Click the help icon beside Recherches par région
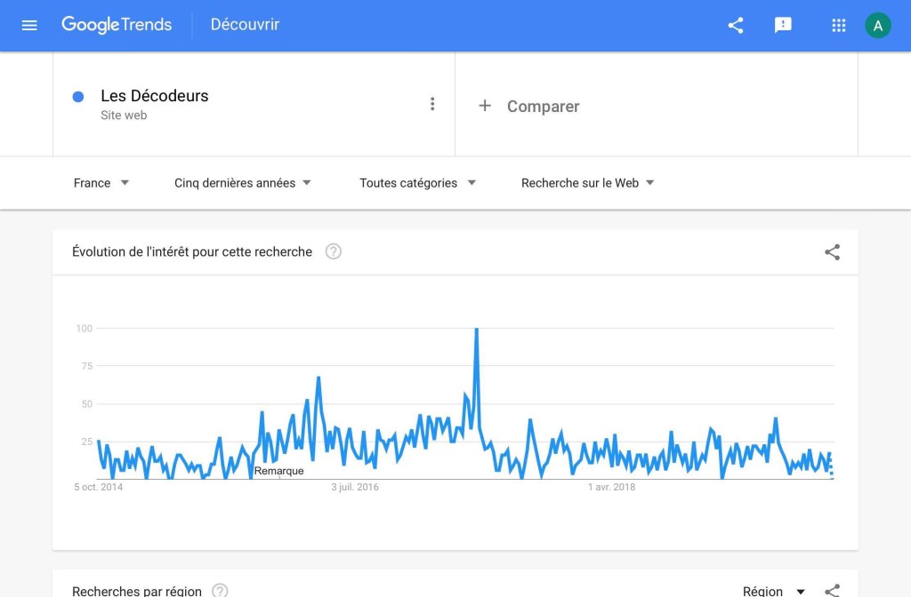This screenshot has width=911, height=597. point(220,591)
